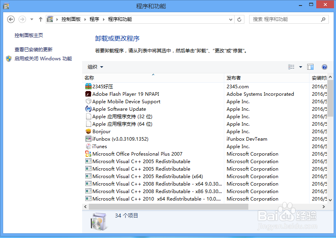Click the Forward navigation arrow
The height and width of the screenshot is (238, 336).
point(22,19)
